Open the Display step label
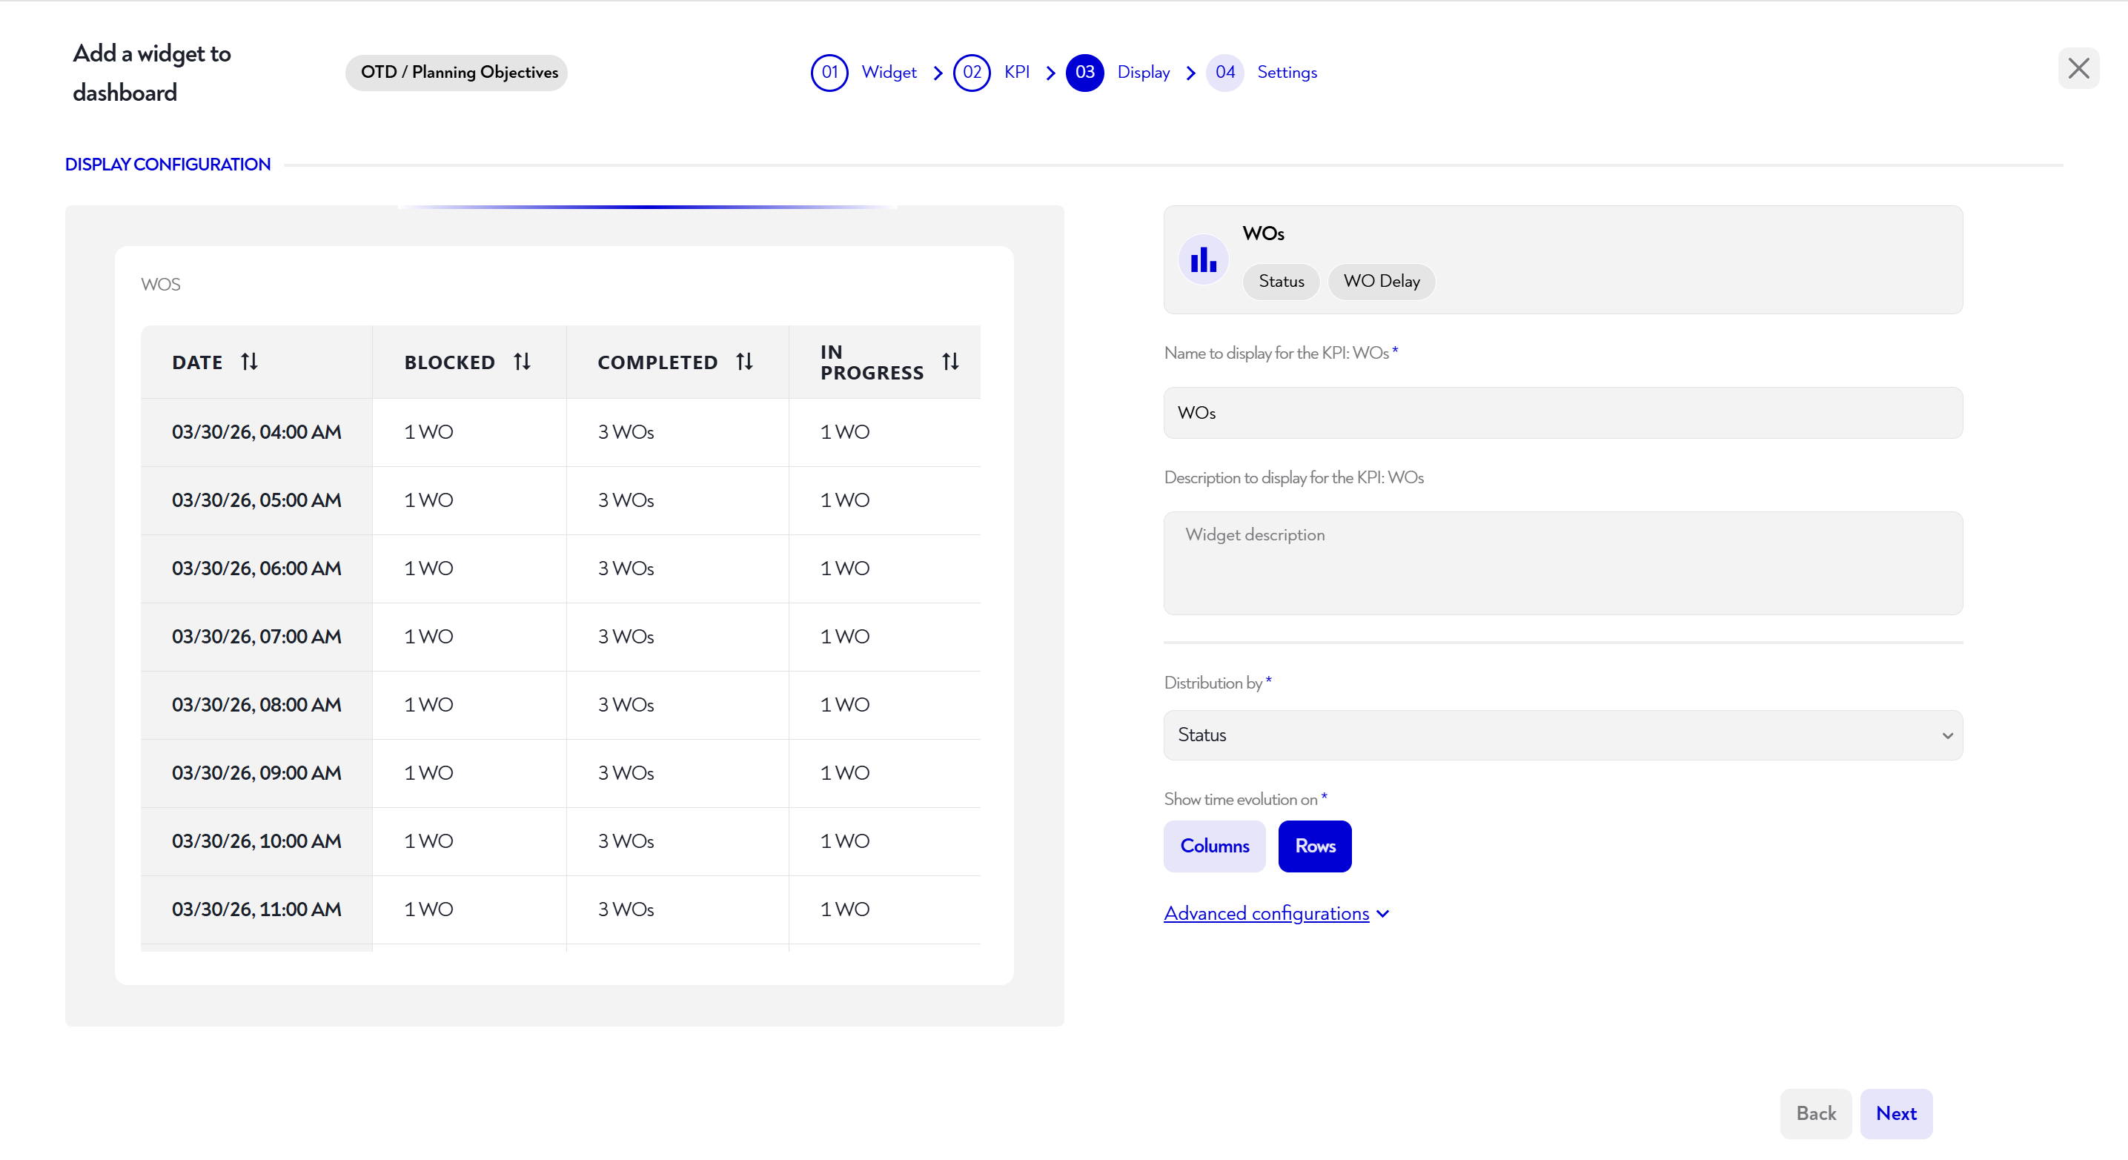Image resolution: width=2128 pixels, height=1160 pixels. click(1142, 73)
